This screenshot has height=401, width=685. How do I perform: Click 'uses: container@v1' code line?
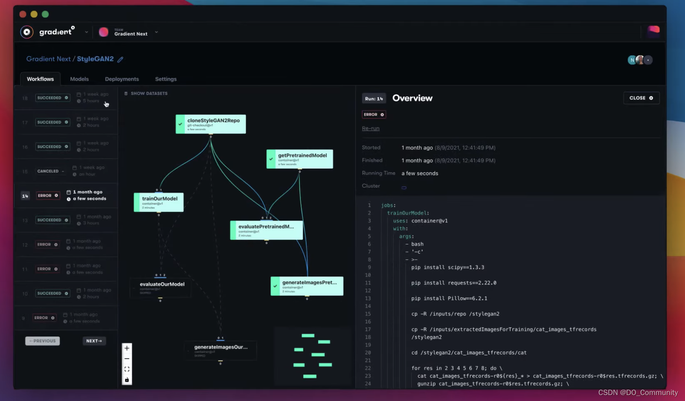pyautogui.click(x=421, y=221)
